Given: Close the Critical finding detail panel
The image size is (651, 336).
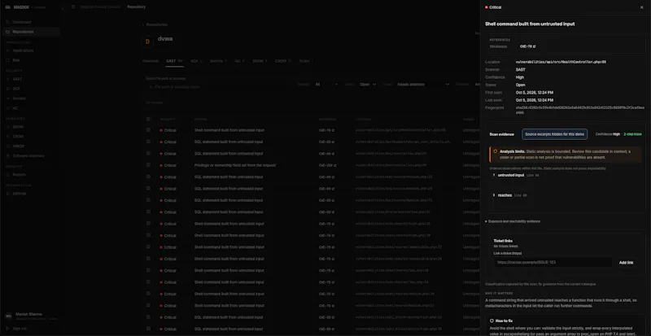Looking at the screenshot, I should point(641,7).
